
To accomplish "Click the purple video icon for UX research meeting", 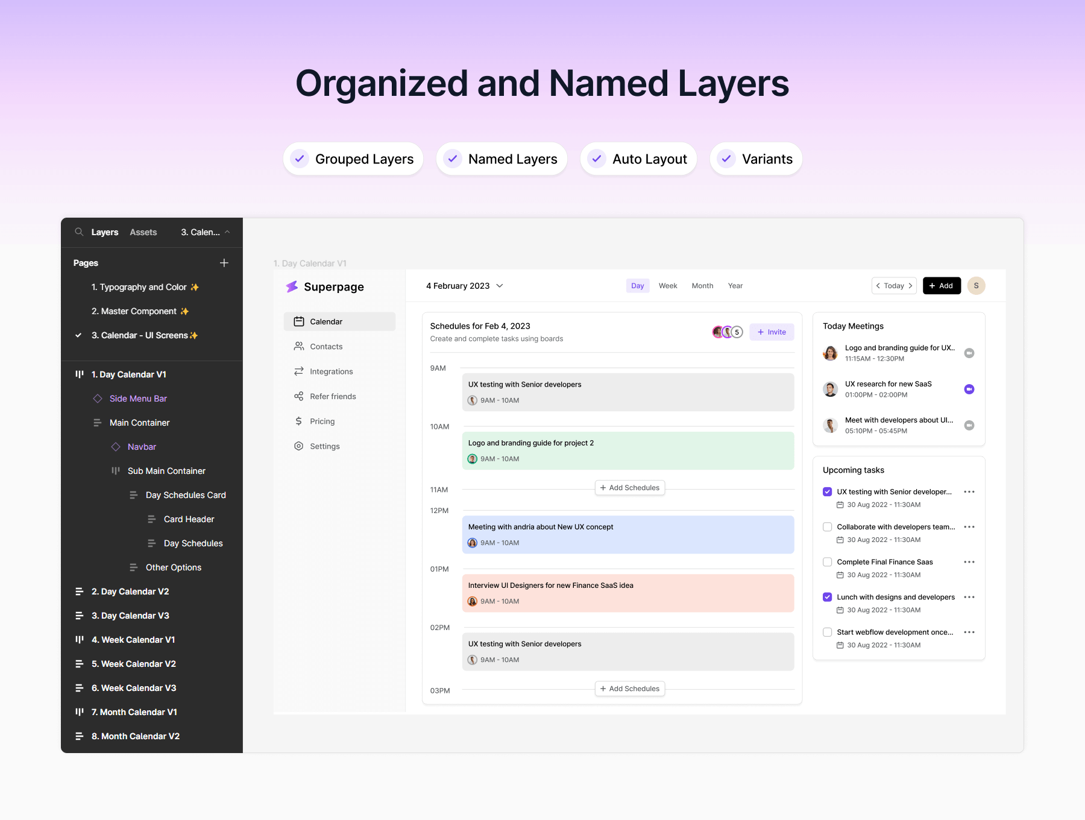I will pyautogui.click(x=969, y=389).
